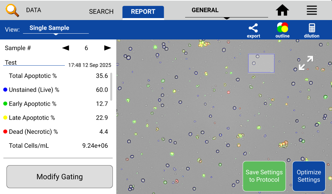Screen dimensions: 332x194
Task: Advance to next sample number
Action: pos(107,48)
